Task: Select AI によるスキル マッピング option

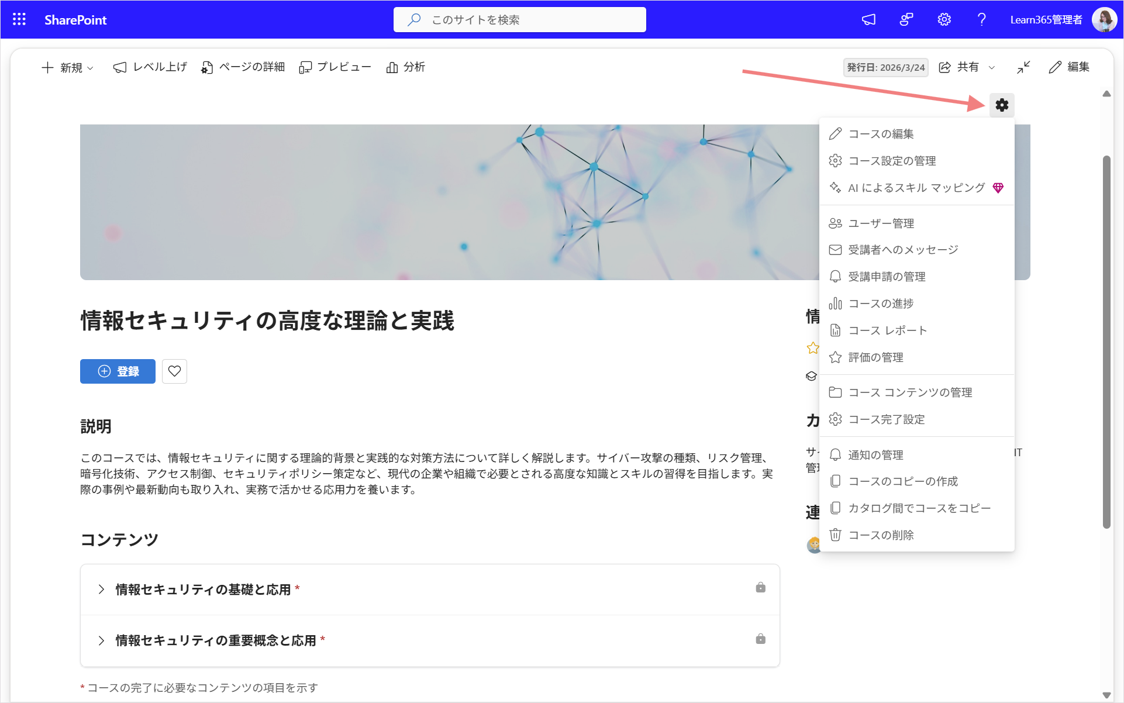Action: [916, 188]
